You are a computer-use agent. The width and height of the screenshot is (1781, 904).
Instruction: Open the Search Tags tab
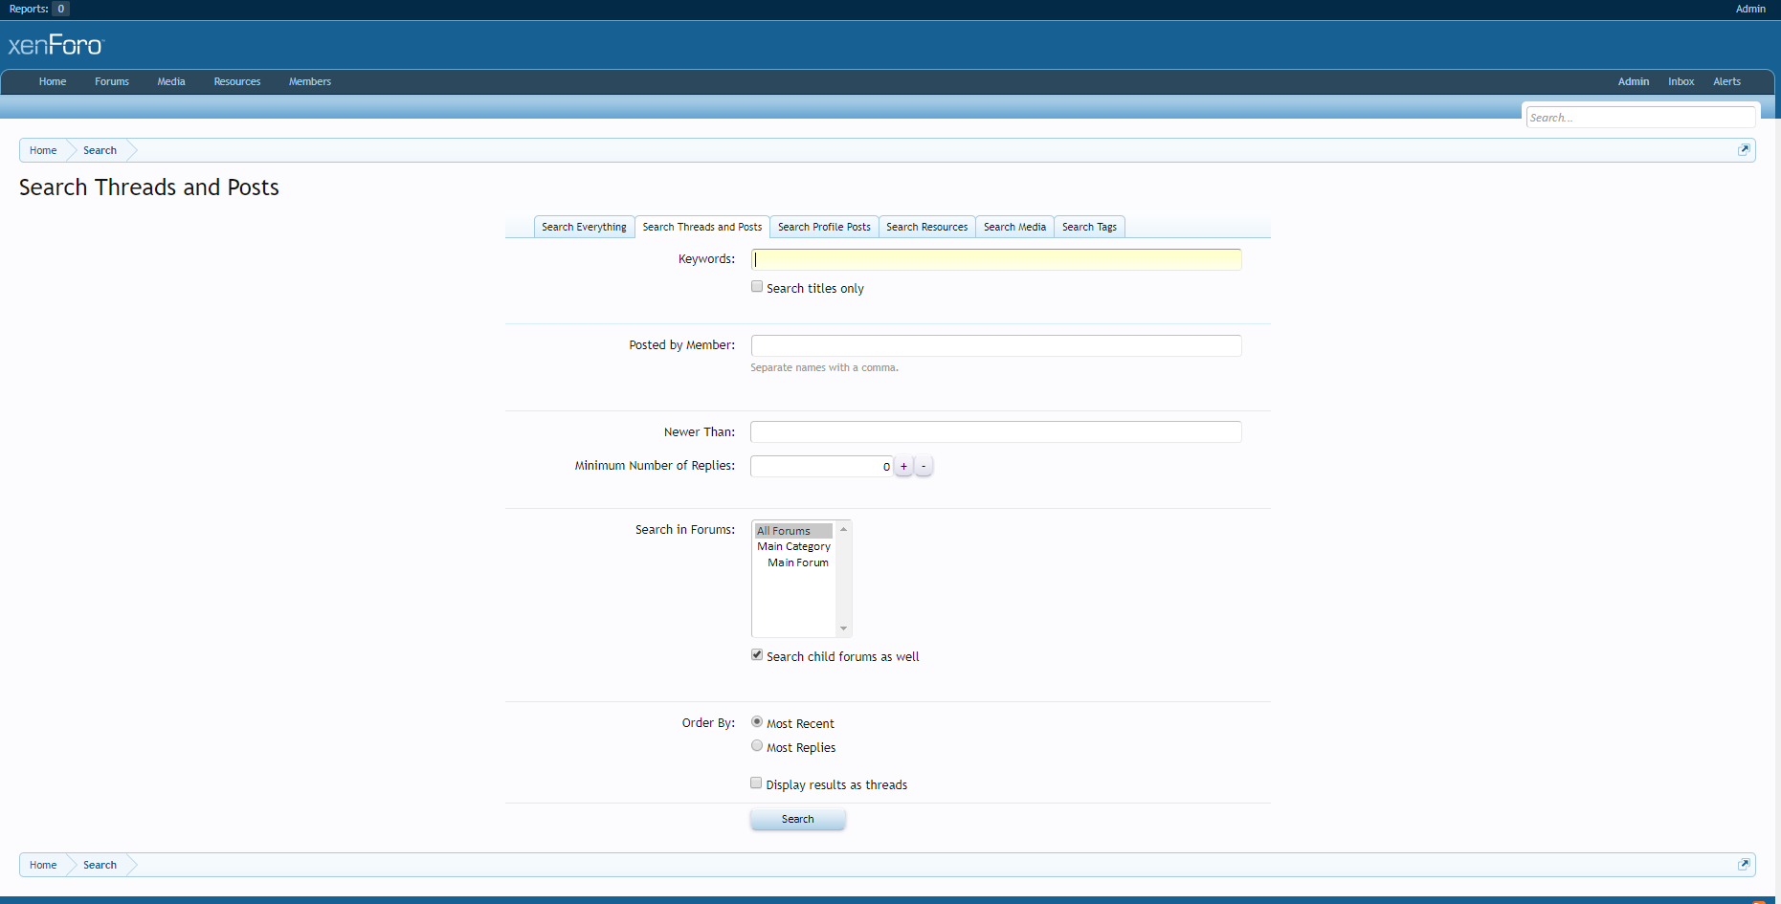click(x=1089, y=227)
